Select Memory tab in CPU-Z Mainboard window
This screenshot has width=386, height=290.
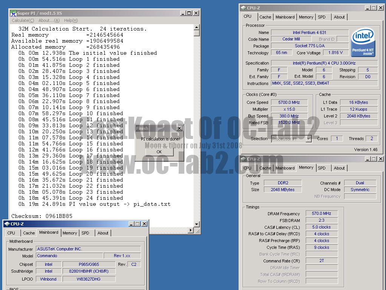coord(70,233)
